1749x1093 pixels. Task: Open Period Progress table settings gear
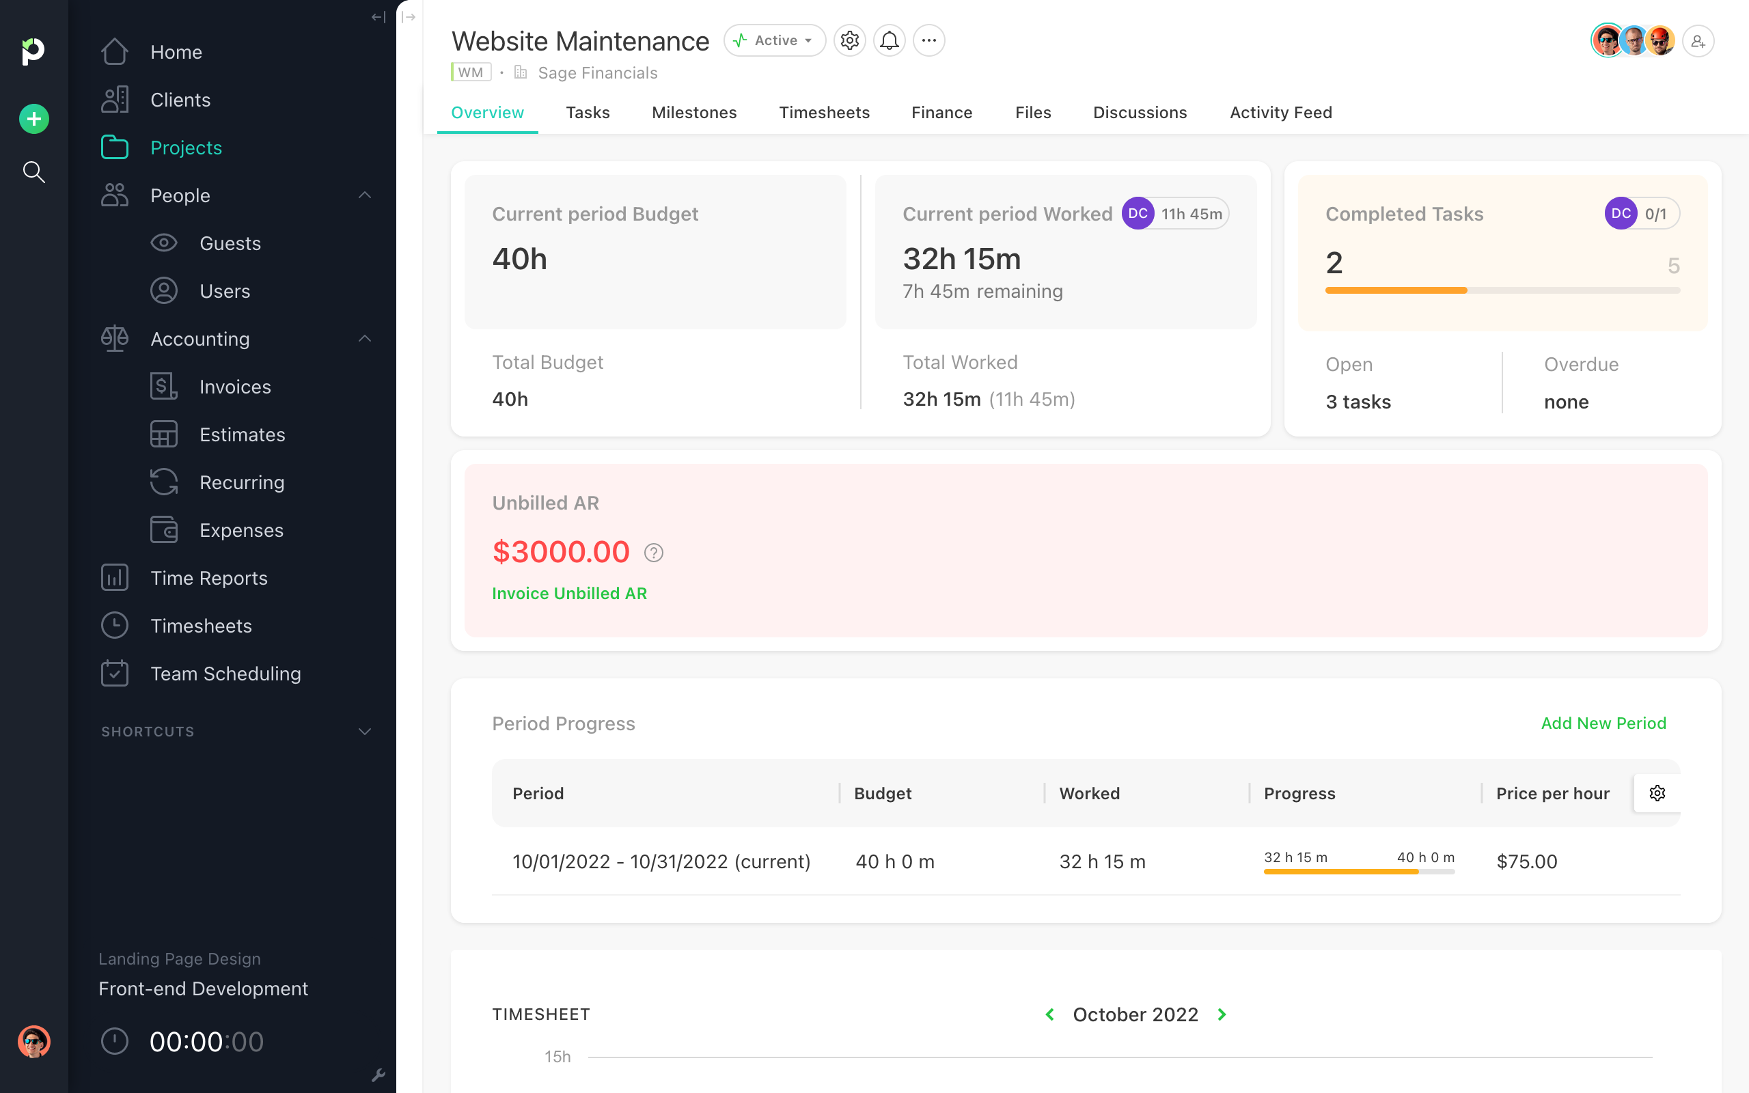pos(1657,793)
